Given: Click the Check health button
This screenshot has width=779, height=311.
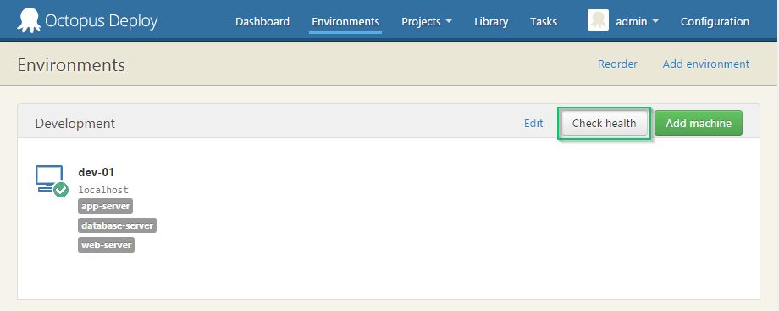Looking at the screenshot, I should tap(604, 124).
